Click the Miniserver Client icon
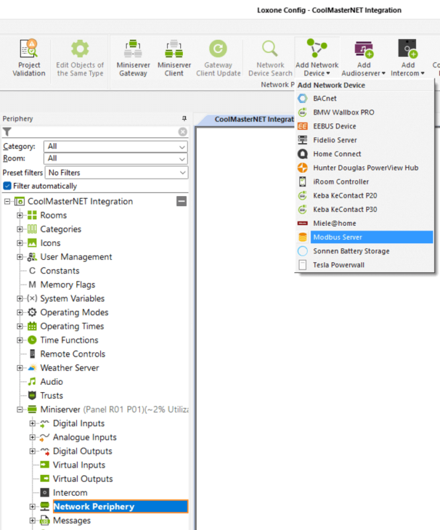Viewport: 440px width, 530px height. [174, 50]
